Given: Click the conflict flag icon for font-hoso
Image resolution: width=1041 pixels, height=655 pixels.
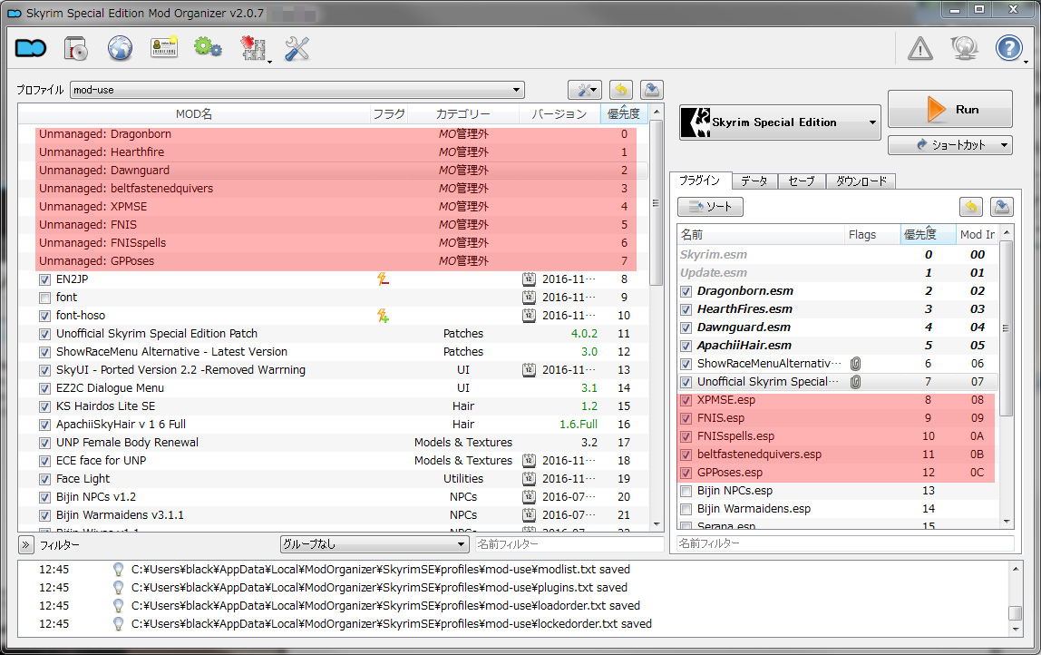Looking at the screenshot, I should (383, 316).
